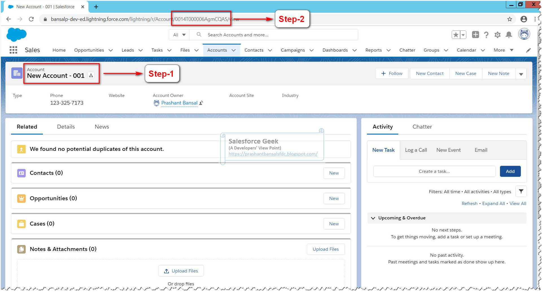The height and width of the screenshot is (293, 544).
Task: Click the Notes & Attachments icon
Action: 21,249
